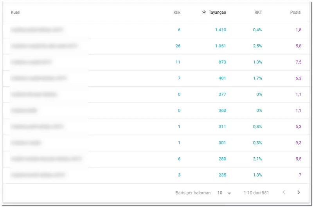Select the 2,5% RKT value

click(257, 46)
